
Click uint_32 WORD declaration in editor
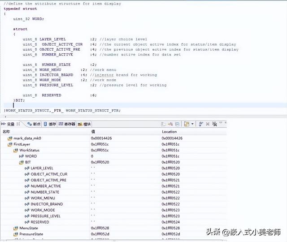coord(29,19)
